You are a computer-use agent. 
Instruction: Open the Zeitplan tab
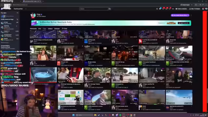pos(57,29)
